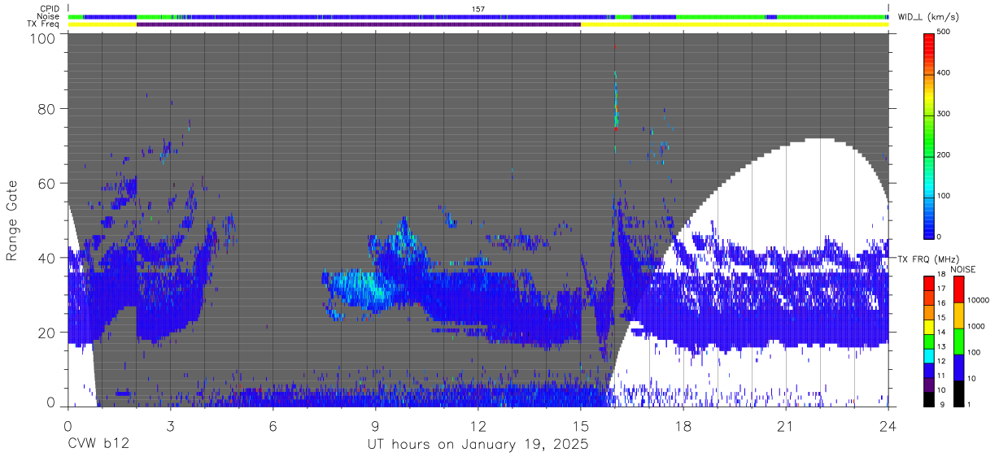This screenshot has height=461, width=999.
Task: Click the 24 hour tick label
Action: pyautogui.click(x=888, y=425)
